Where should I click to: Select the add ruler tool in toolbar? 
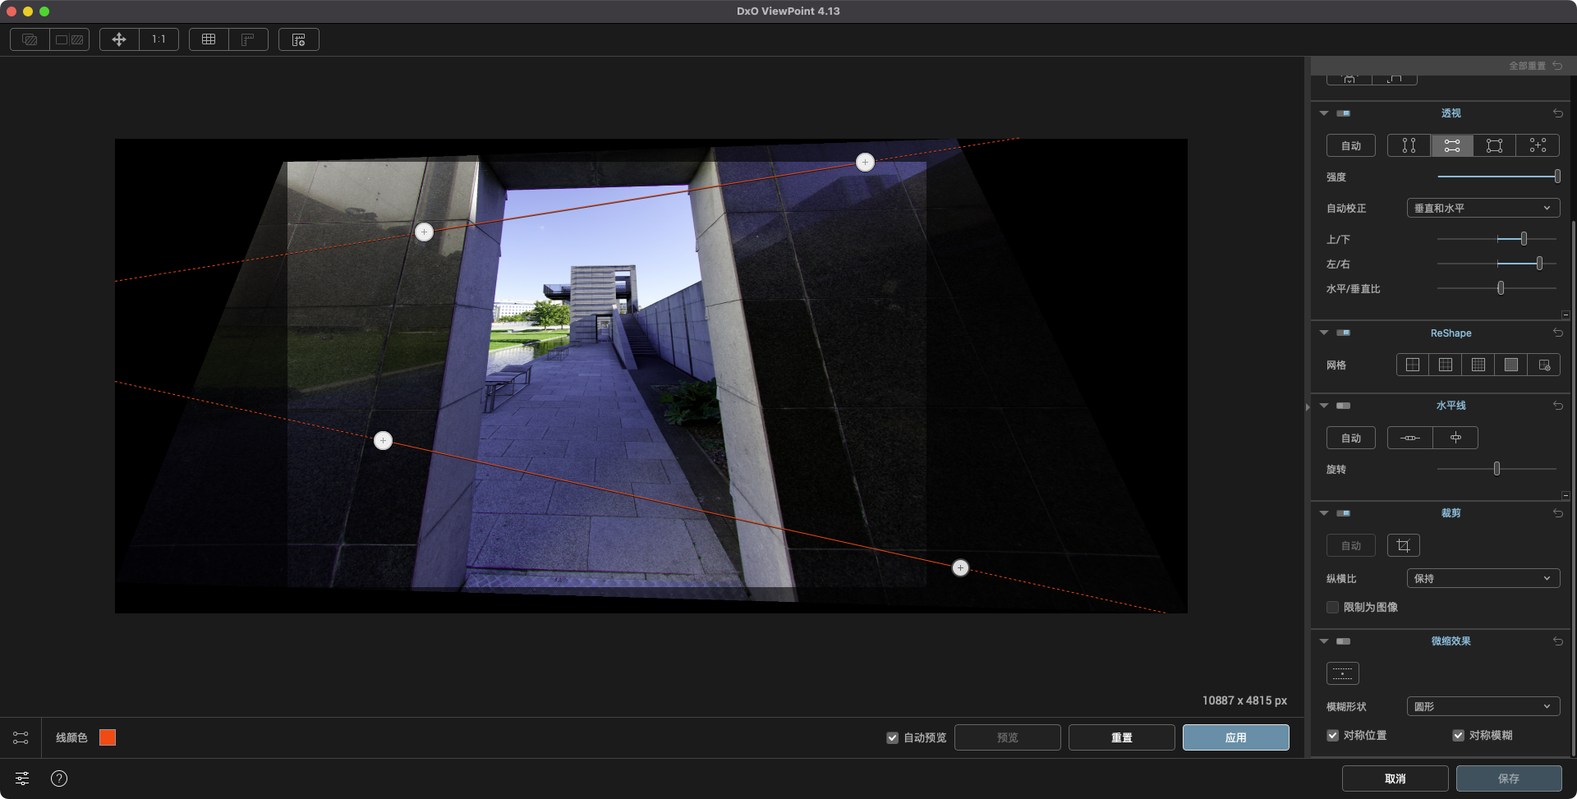point(299,39)
